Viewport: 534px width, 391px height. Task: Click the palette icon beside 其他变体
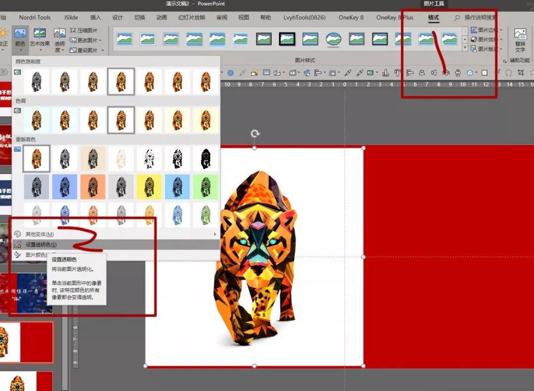pos(17,234)
